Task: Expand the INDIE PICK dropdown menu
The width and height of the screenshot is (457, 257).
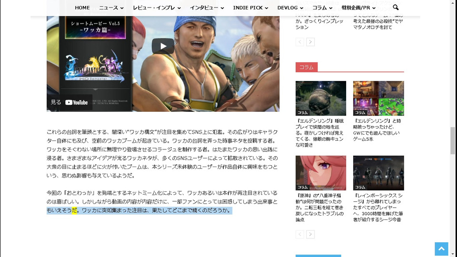Action: (x=250, y=8)
